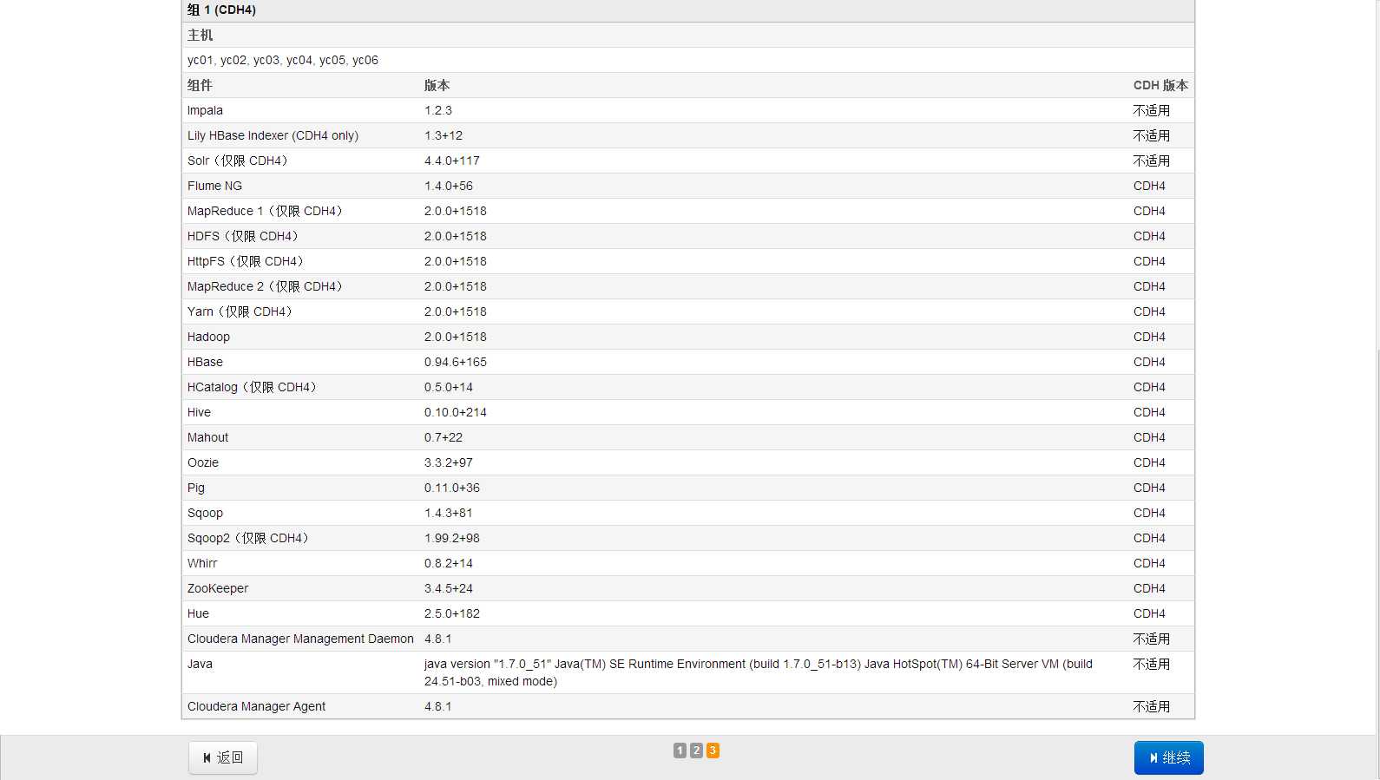1380x780 pixels.
Task: Click Whirr version 0.8.2+14
Action: [x=449, y=563]
